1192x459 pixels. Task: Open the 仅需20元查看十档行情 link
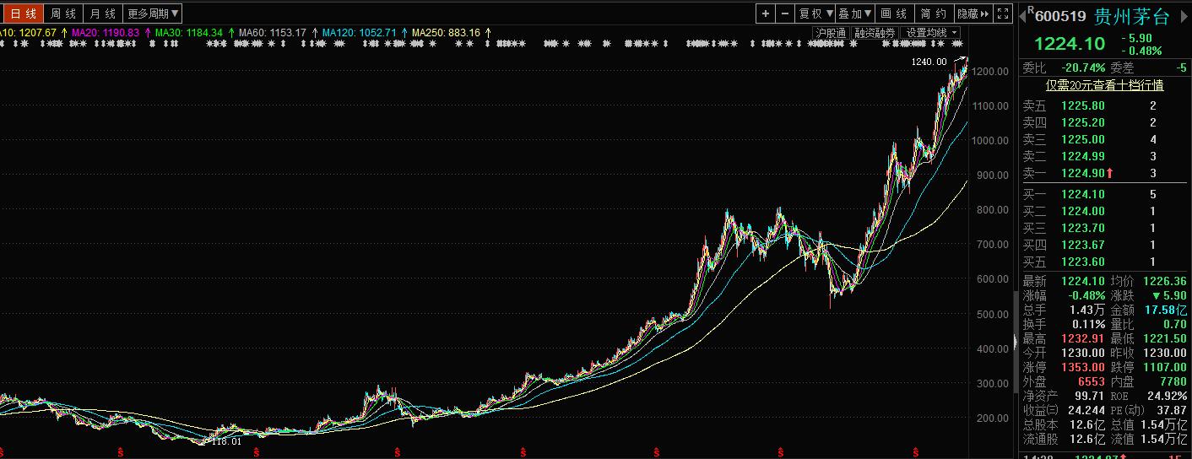[1105, 85]
